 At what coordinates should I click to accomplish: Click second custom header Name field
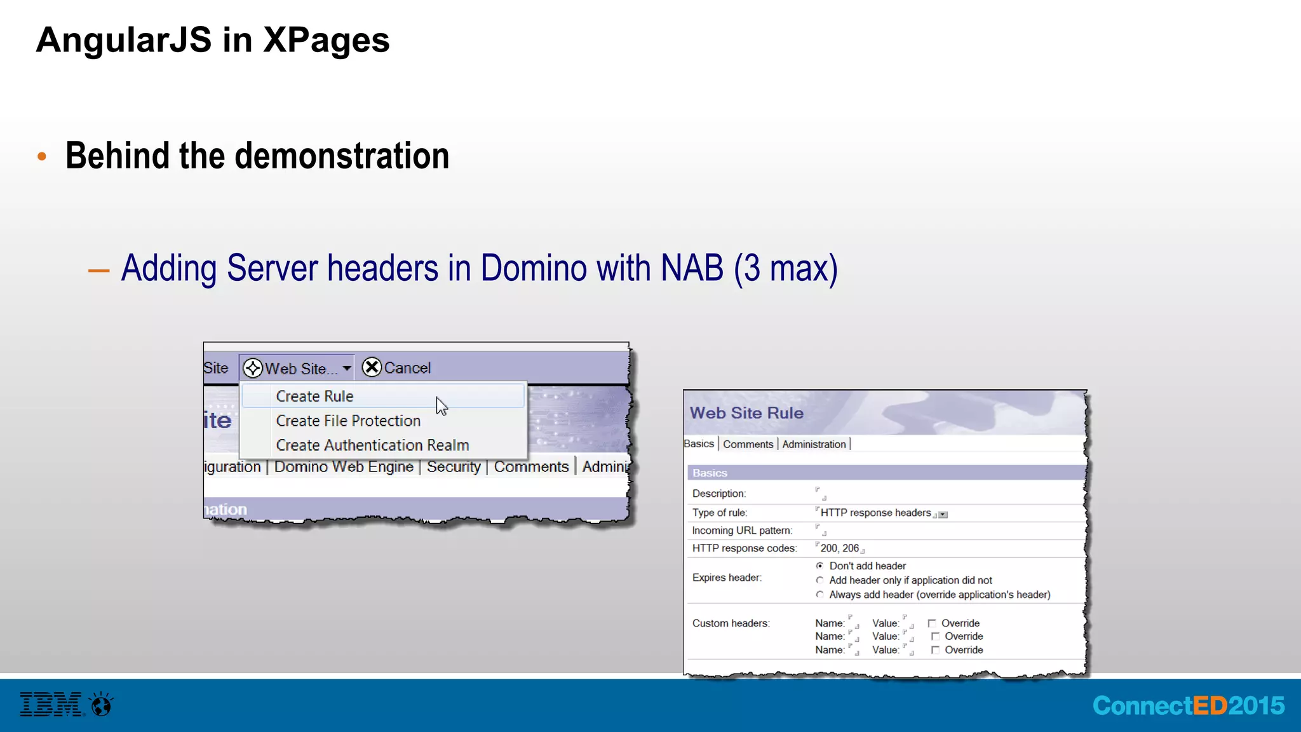(x=853, y=635)
